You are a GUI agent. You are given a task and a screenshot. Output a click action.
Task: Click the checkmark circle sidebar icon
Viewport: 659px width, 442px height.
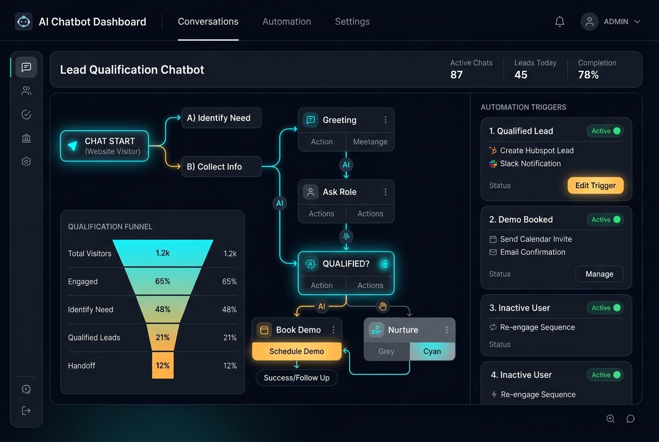(x=26, y=115)
